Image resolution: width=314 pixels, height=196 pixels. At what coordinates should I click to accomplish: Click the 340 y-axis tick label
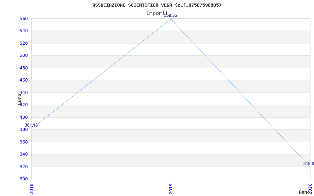(x=24, y=154)
